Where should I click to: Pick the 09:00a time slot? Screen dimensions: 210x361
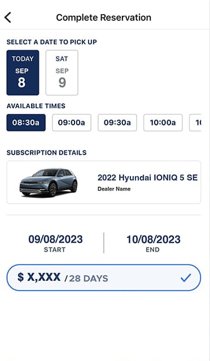coord(72,122)
